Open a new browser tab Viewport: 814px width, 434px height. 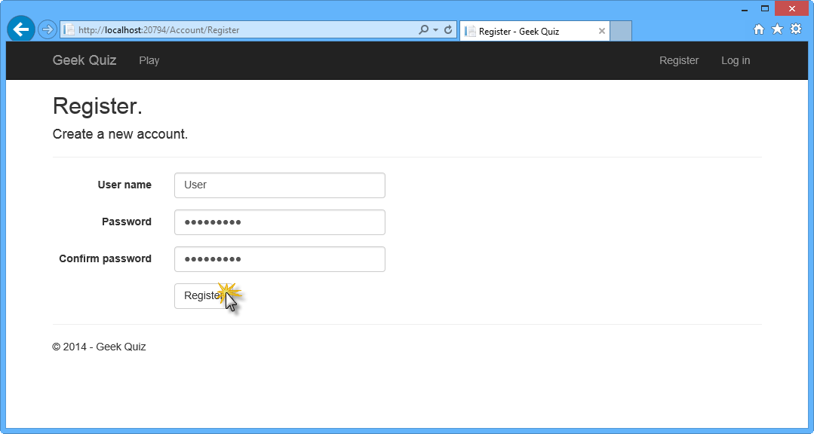click(x=620, y=30)
